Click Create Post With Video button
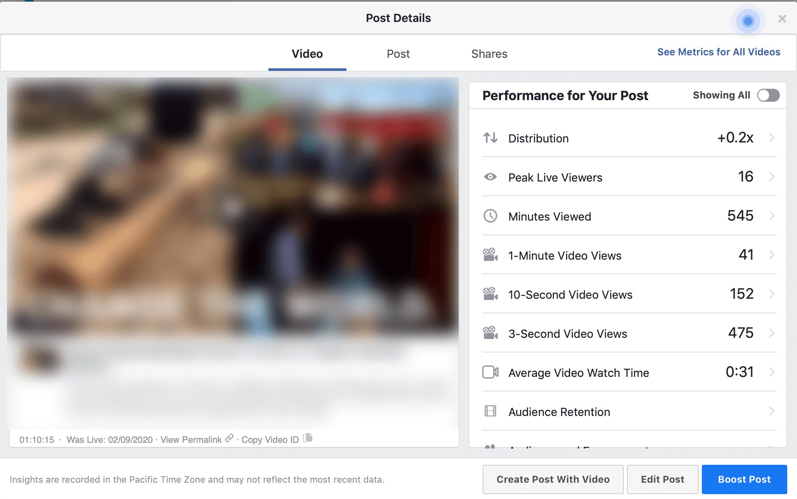The width and height of the screenshot is (797, 499). click(x=553, y=479)
